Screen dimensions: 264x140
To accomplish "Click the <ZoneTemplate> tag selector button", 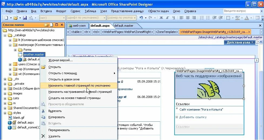I will pyautogui.click(x=166, y=32).
